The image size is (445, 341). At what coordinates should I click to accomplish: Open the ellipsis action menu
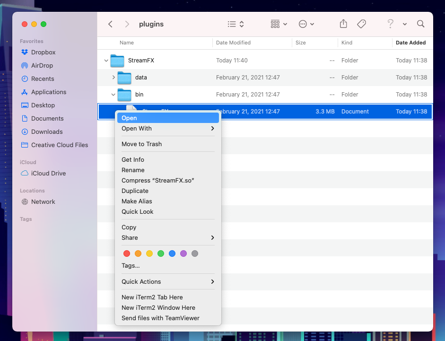[x=306, y=24]
